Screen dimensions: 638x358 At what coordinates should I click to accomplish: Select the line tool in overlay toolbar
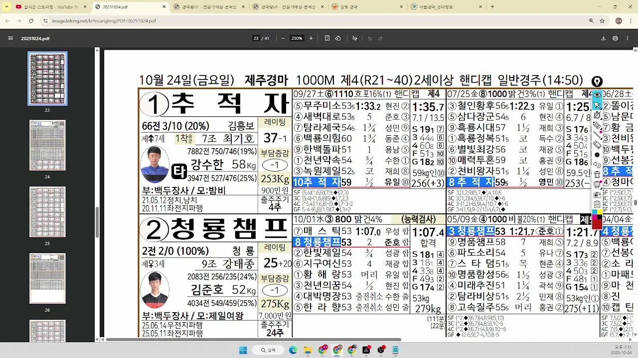[x=597, y=135]
